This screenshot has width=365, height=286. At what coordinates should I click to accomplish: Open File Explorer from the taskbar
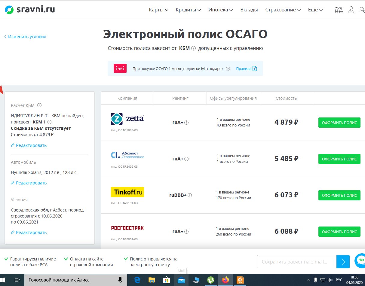point(152,280)
